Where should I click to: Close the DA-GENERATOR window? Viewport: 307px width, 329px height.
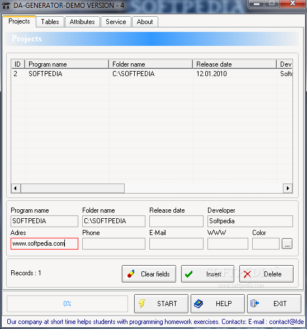[292, 3]
